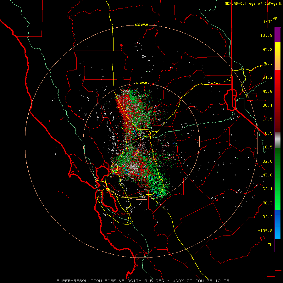
Task: Click the purple segment of the color bar
Action: pyautogui.click(x=278, y=35)
